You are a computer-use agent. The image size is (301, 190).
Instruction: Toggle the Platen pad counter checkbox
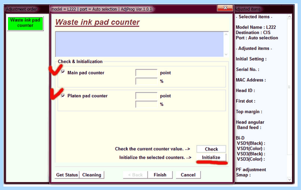pyautogui.click(x=63, y=95)
